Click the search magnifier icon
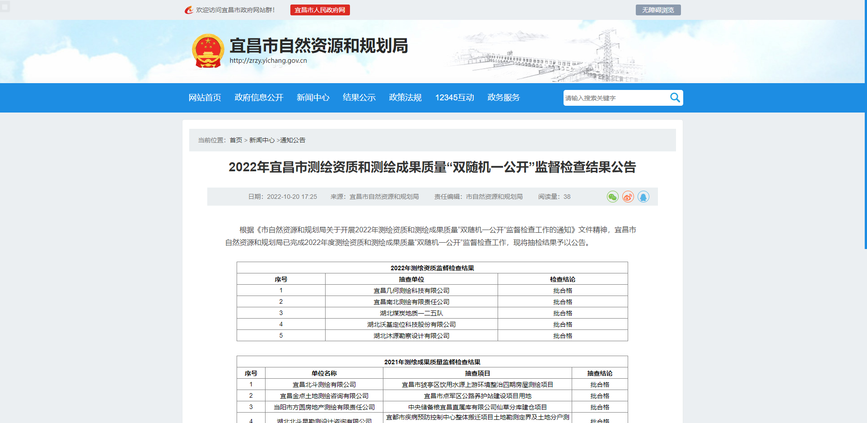 point(675,98)
